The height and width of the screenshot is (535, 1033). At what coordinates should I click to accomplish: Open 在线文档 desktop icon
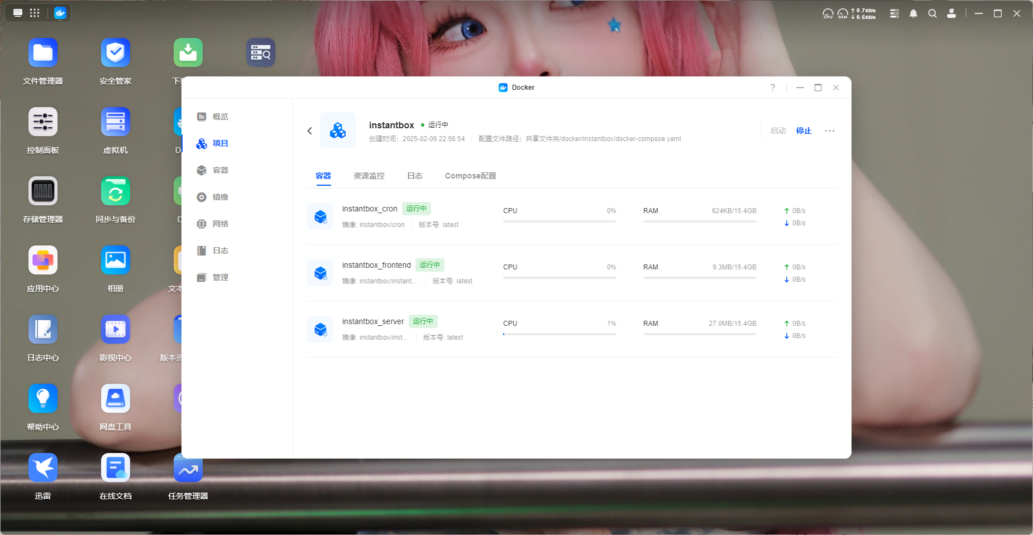[116, 467]
